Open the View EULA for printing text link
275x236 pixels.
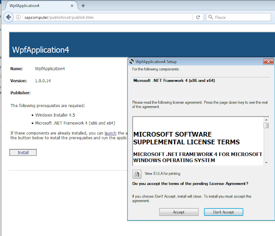click(x=162, y=173)
